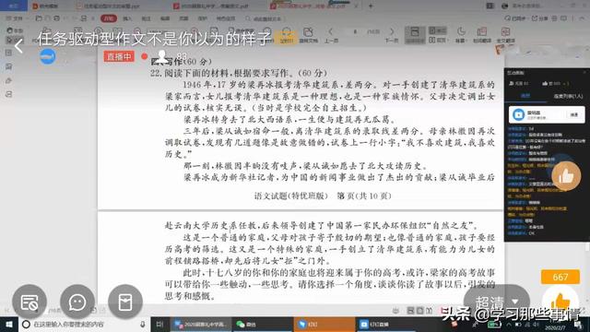The height and width of the screenshot is (332, 590).
Task: Toggle the danmaku block overlay button
Action: [29, 302]
